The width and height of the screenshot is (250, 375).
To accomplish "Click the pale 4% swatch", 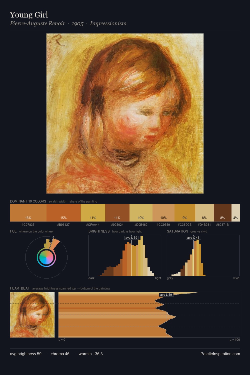I will [x=236, y=213].
